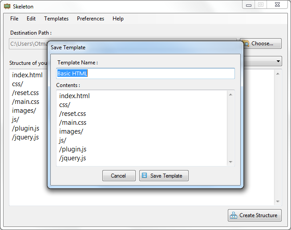Click the floppy disk icon on Save Template
The height and width of the screenshot is (230, 291).
pyautogui.click(x=144, y=175)
